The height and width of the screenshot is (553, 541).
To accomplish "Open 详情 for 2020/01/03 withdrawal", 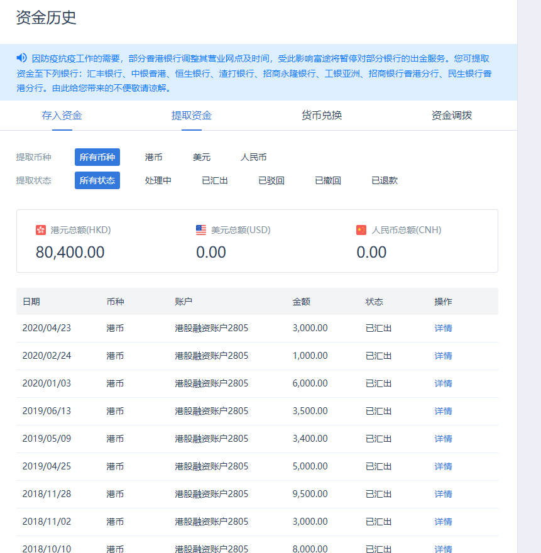I will [x=444, y=383].
